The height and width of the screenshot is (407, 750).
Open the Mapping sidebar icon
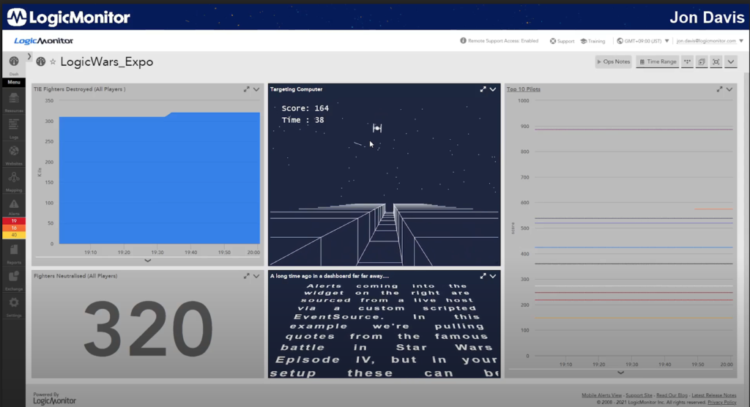[x=14, y=181]
